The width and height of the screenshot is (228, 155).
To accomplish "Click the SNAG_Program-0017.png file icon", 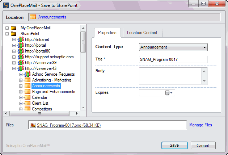I will [33, 125].
